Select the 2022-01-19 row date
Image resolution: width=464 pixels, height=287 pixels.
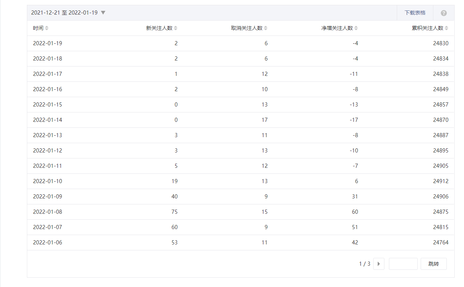47,43
